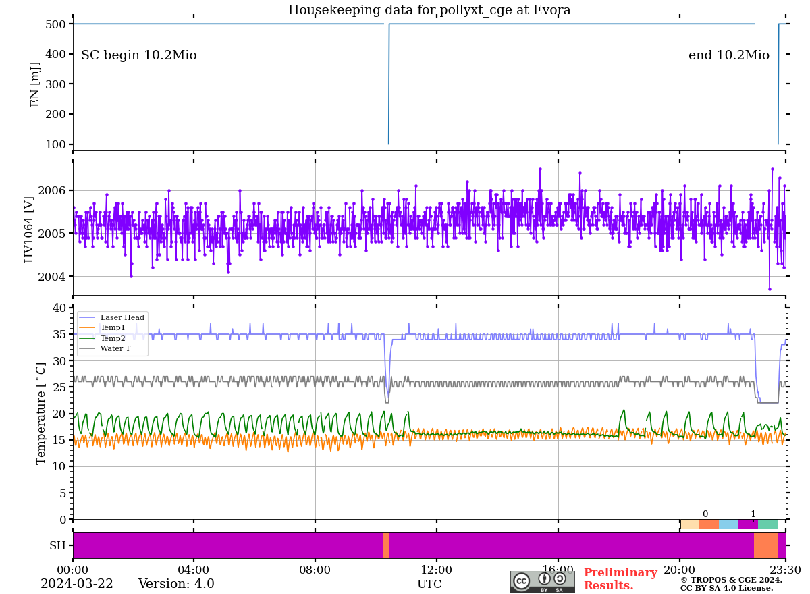The width and height of the screenshot is (810, 594).
Task: Click the '300' tick on EN axis
Action: [55, 84]
